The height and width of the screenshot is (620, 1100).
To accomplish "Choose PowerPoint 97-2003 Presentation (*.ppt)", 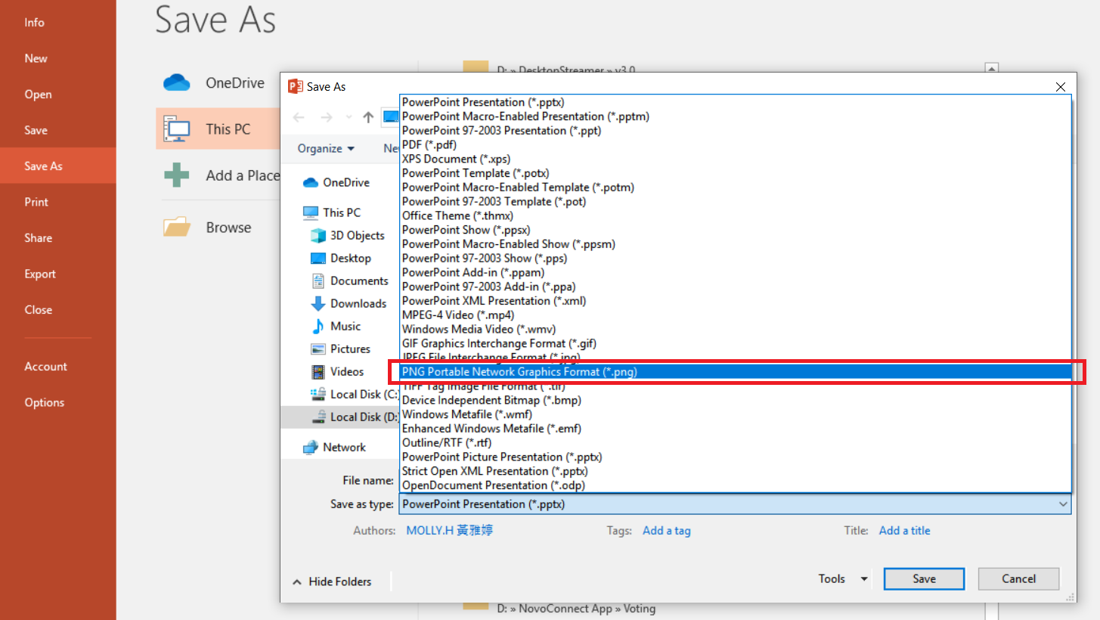I will coord(735,130).
